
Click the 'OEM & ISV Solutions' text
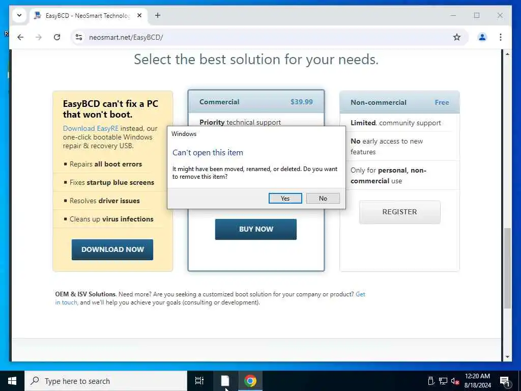click(85, 294)
